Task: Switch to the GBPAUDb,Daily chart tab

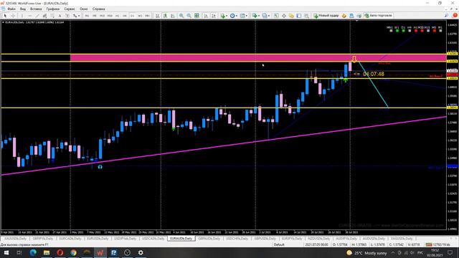Action: (209, 239)
